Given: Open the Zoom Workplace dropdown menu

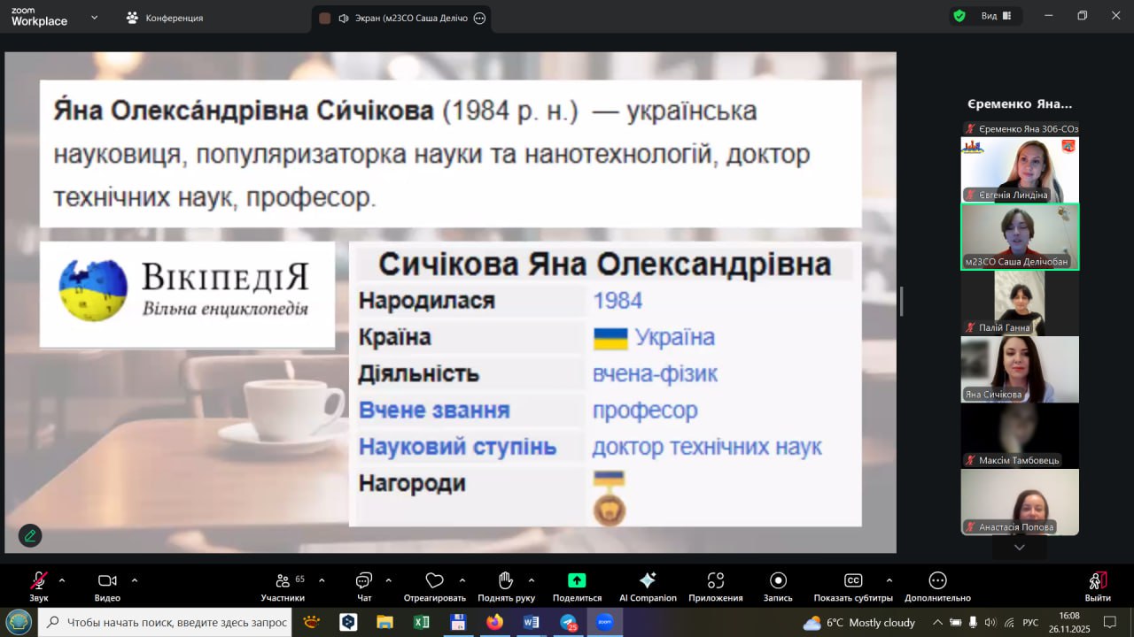Looking at the screenshot, I should (x=95, y=17).
